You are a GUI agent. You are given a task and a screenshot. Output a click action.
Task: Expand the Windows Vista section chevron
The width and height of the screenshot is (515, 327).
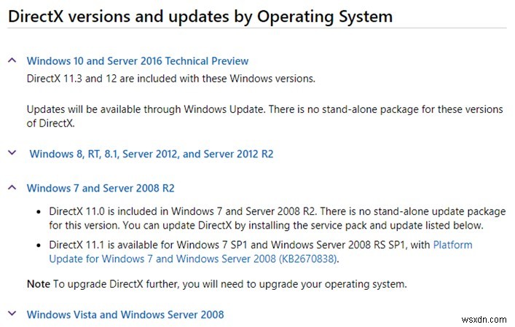pos(12,314)
